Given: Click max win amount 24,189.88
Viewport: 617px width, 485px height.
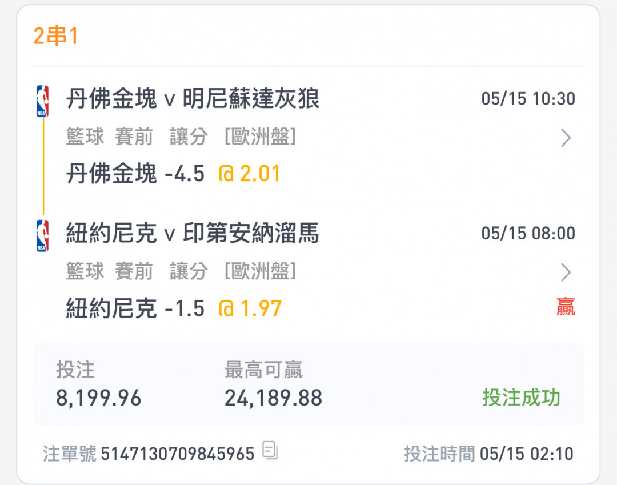Looking at the screenshot, I should pyautogui.click(x=273, y=398).
